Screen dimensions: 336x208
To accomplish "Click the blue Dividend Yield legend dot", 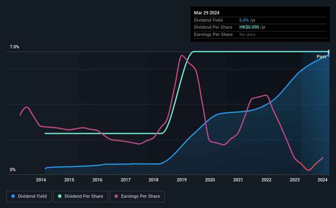I will (13, 196).
